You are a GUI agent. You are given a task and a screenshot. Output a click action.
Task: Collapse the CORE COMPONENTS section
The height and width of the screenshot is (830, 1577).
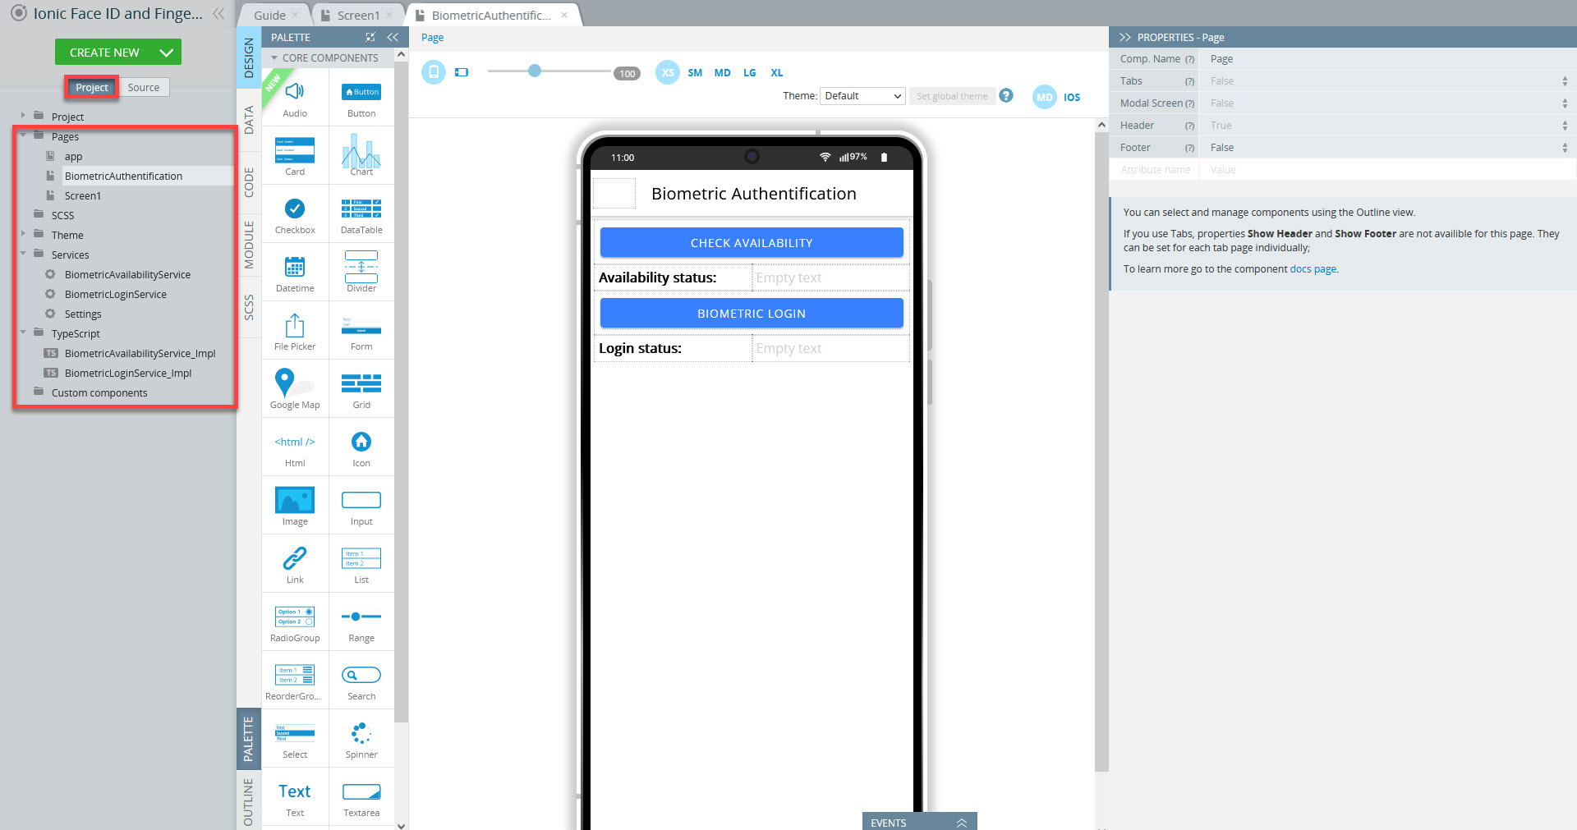(274, 58)
